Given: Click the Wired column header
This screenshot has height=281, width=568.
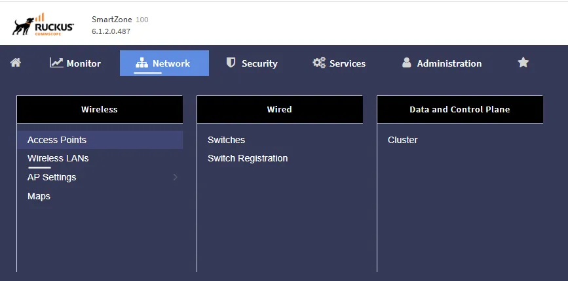Looking at the screenshot, I should click(280, 109).
